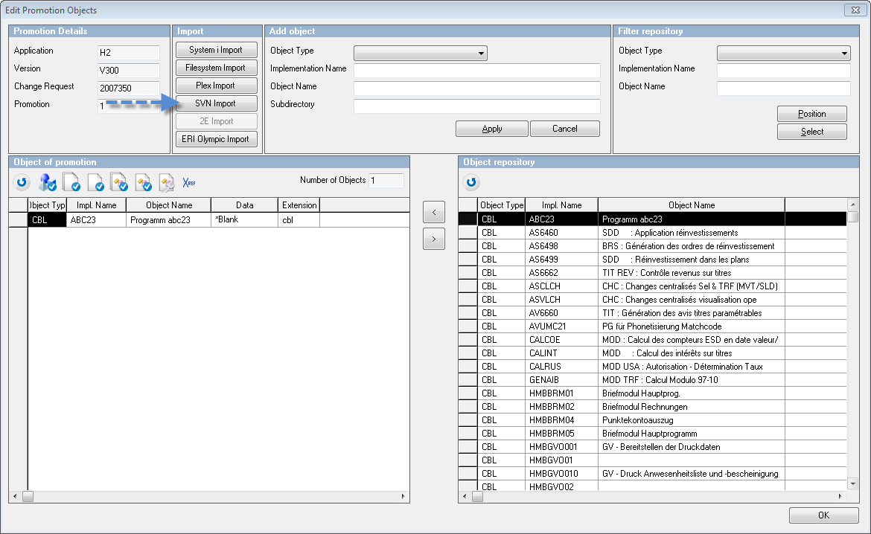This screenshot has height=534, width=871.
Task: Click the Position button
Action: click(812, 114)
